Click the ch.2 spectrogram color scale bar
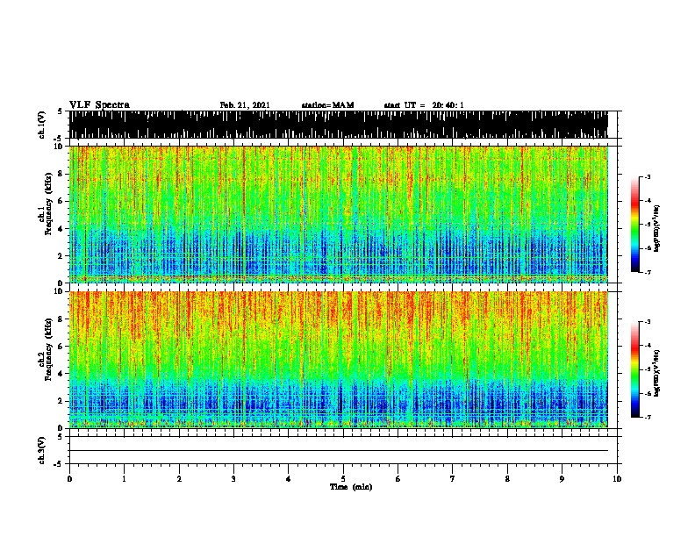The height and width of the screenshot is (537, 695). (x=635, y=369)
